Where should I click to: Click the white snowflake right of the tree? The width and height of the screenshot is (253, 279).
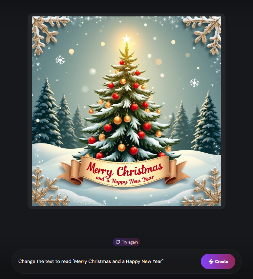tap(194, 83)
